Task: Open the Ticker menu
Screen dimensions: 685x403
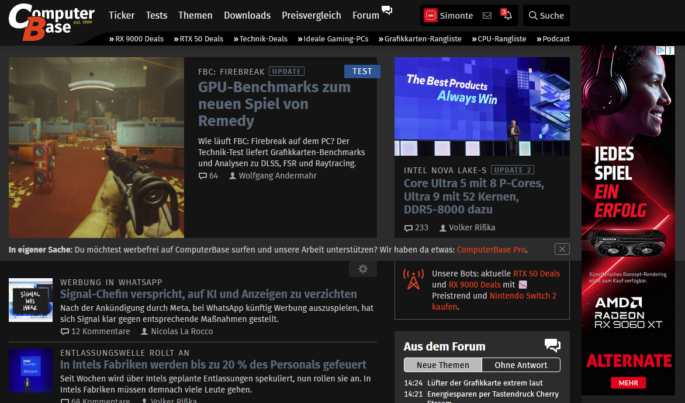Action: pyautogui.click(x=122, y=15)
